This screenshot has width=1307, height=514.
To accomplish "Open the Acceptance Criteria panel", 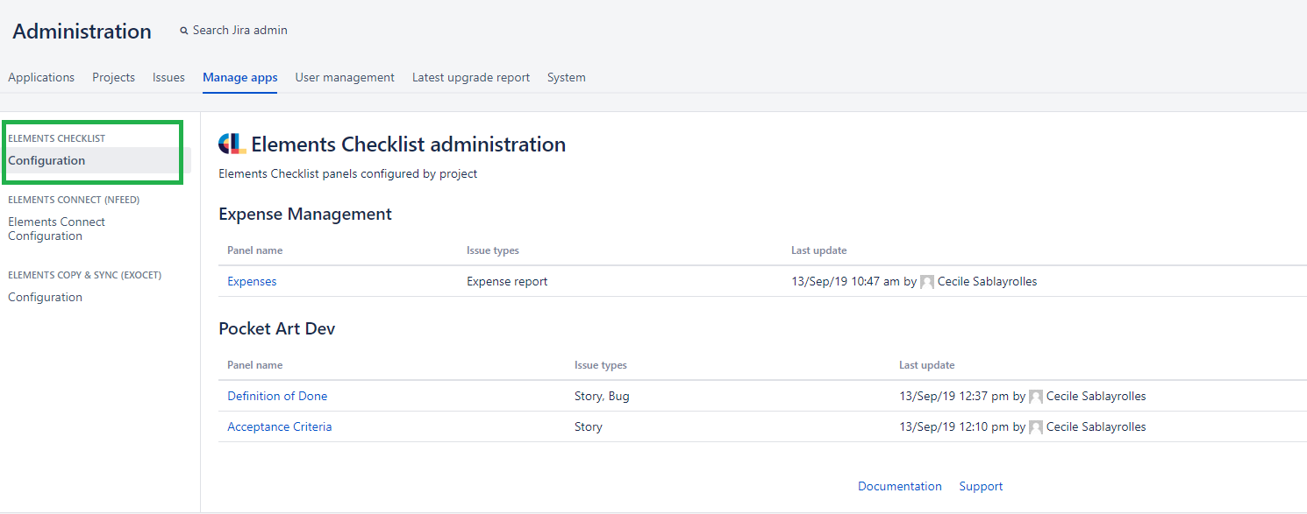I will coord(279,426).
